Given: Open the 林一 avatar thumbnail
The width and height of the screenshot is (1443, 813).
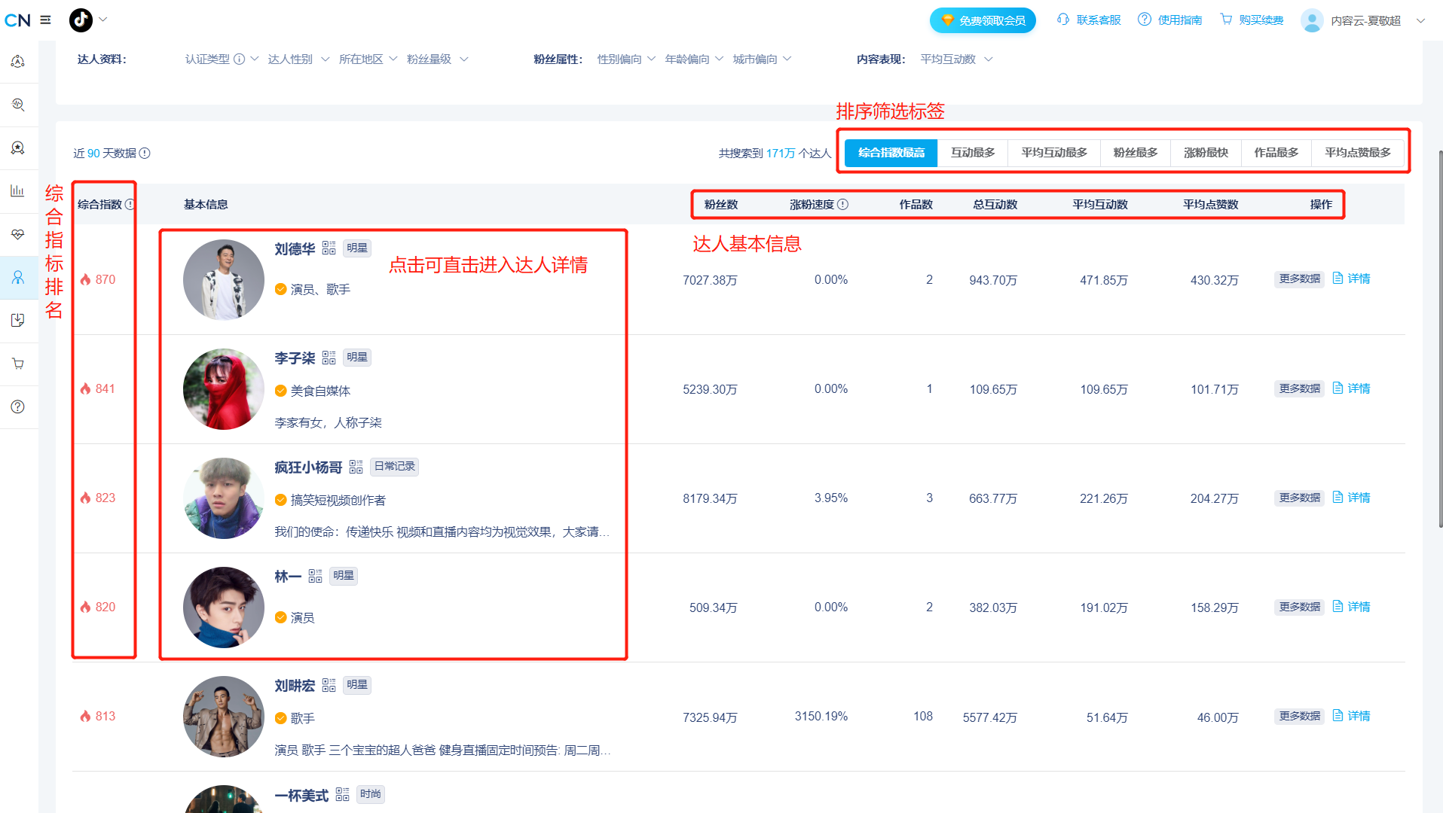Looking at the screenshot, I should tap(224, 607).
